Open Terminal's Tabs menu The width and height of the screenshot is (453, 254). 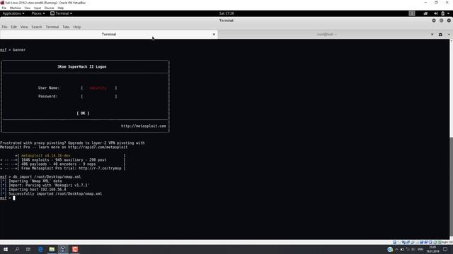(x=66, y=27)
